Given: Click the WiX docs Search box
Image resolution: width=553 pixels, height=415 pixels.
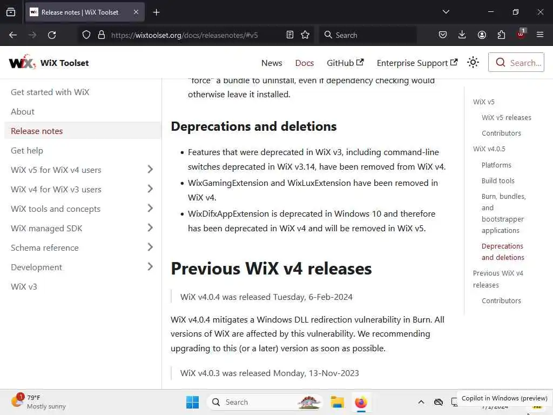Looking at the screenshot, I should tap(516, 63).
